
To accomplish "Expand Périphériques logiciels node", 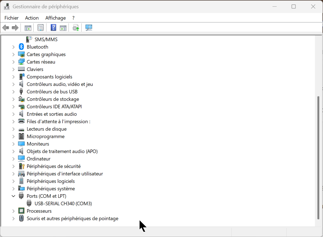I will (x=14, y=181).
